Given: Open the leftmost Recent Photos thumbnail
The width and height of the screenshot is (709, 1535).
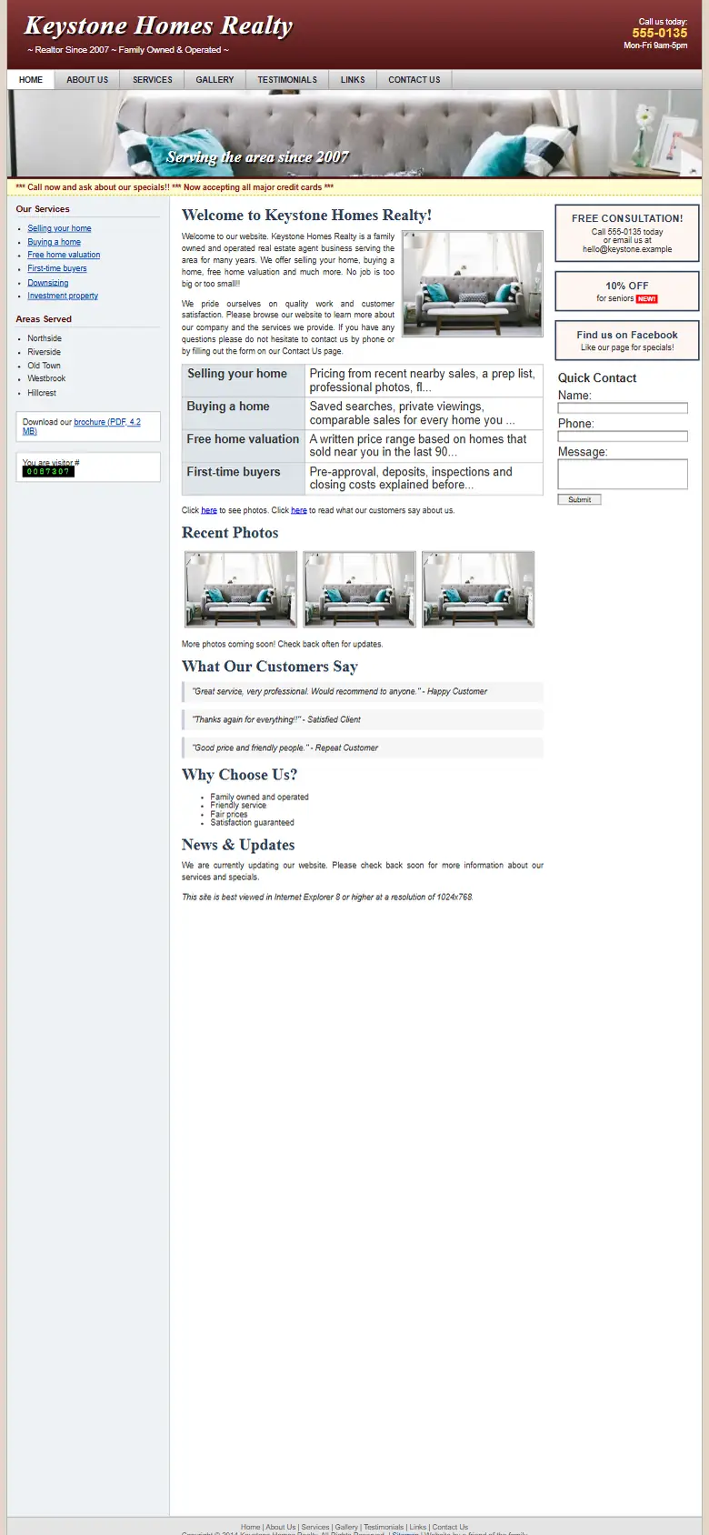Looking at the screenshot, I should point(241,589).
